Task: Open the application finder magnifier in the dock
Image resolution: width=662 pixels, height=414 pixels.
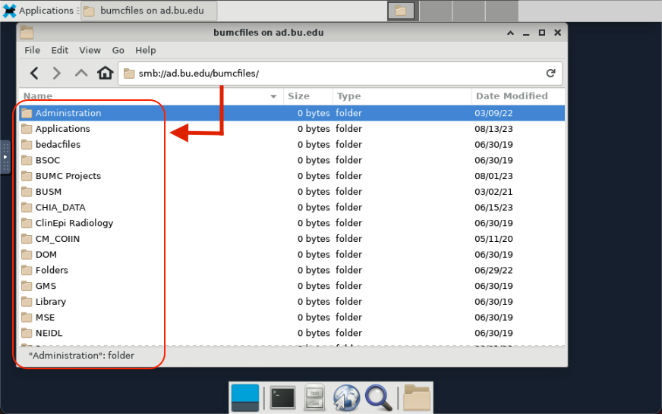Action: (378, 397)
